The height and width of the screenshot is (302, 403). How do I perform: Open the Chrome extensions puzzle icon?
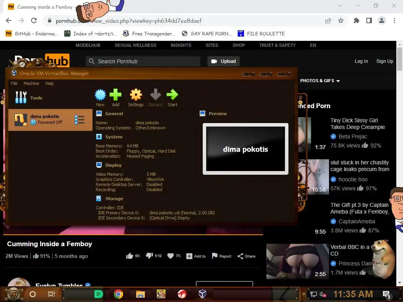[357, 20]
